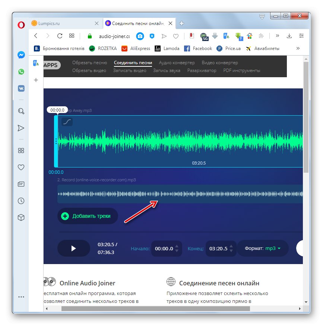Open Speed Dial from the sidebar grid icon

point(21,151)
